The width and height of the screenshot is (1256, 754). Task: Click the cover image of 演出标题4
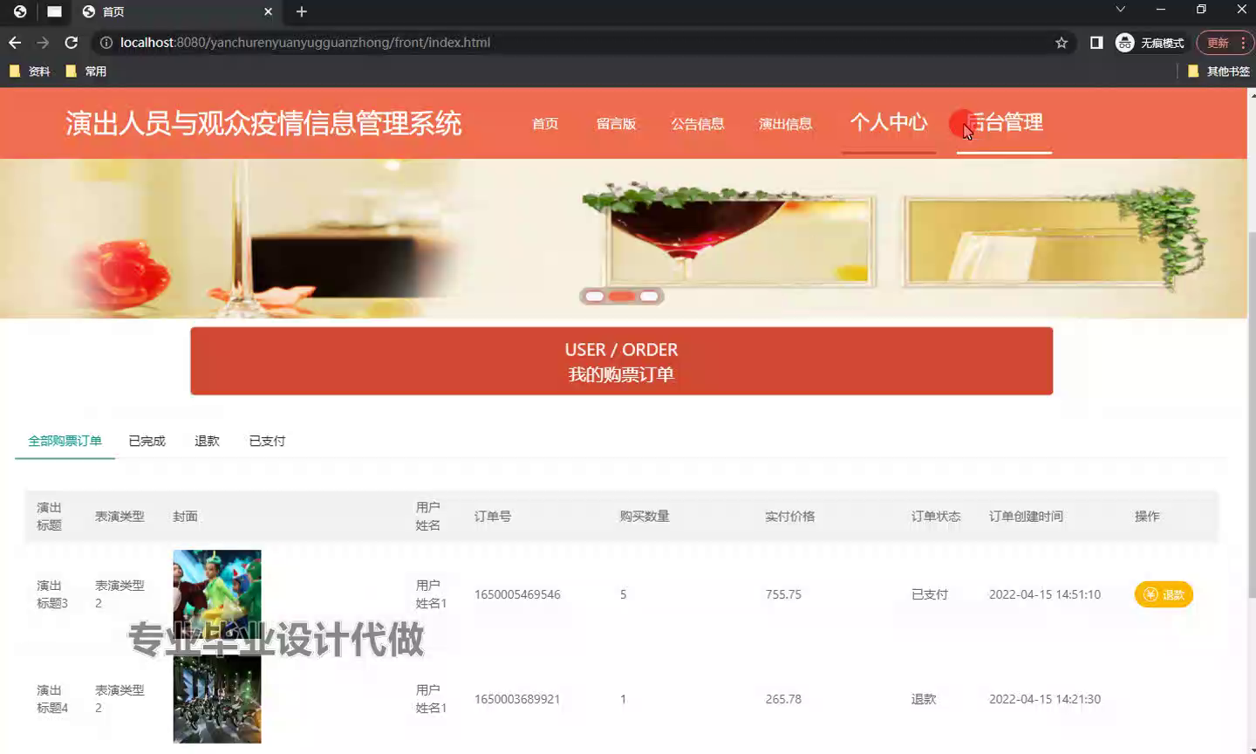pos(217,699)
